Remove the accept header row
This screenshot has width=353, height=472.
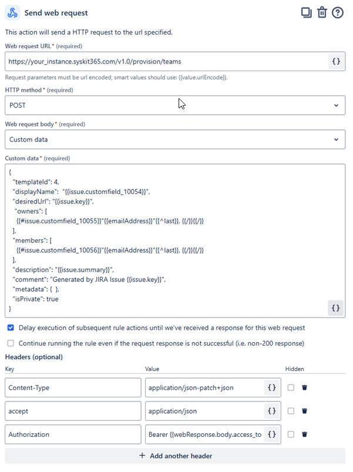(304, 411)
